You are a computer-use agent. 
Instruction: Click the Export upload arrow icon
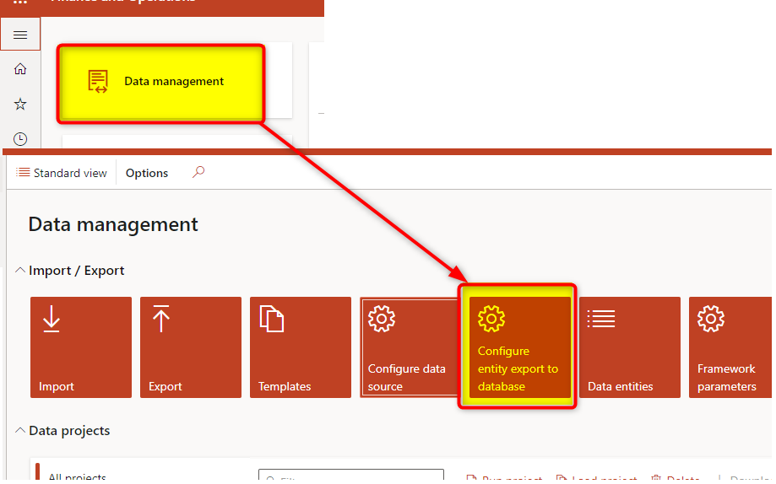click(x=161, y=319)
